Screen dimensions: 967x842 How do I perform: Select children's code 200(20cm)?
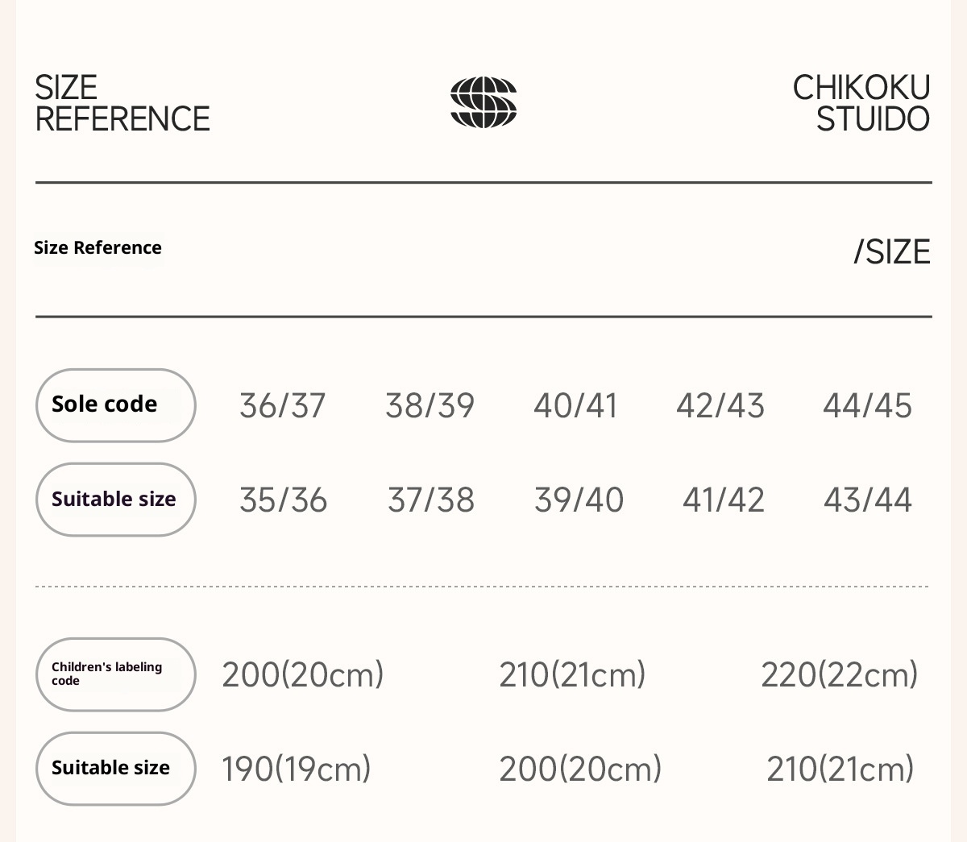click(x=302, y=674)
